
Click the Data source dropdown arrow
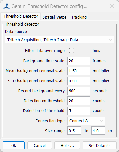coord(110,40)
